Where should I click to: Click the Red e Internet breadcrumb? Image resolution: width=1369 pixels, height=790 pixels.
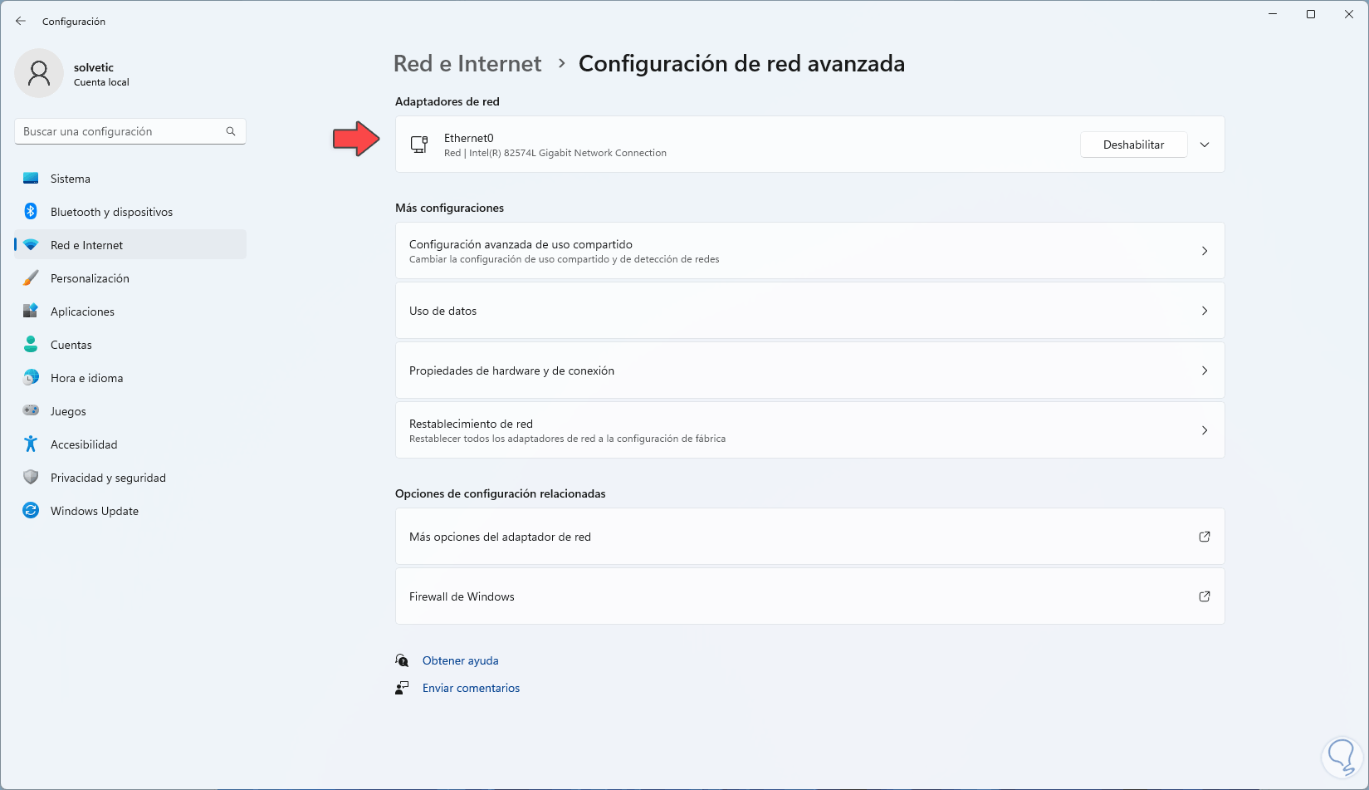[467, 64]
